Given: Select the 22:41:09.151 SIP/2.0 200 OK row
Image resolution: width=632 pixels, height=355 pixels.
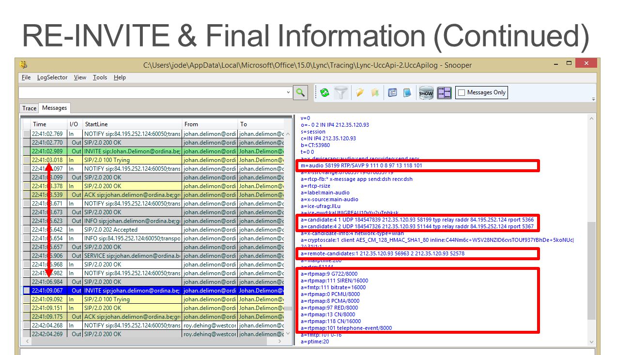Looking at the screenshot, I should pos(153,308).
